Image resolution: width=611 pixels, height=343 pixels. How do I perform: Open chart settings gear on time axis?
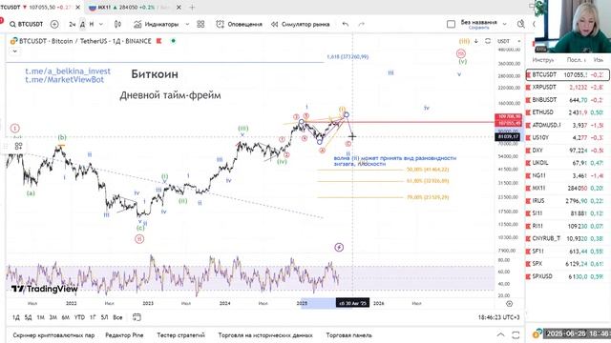pos(509,303)
